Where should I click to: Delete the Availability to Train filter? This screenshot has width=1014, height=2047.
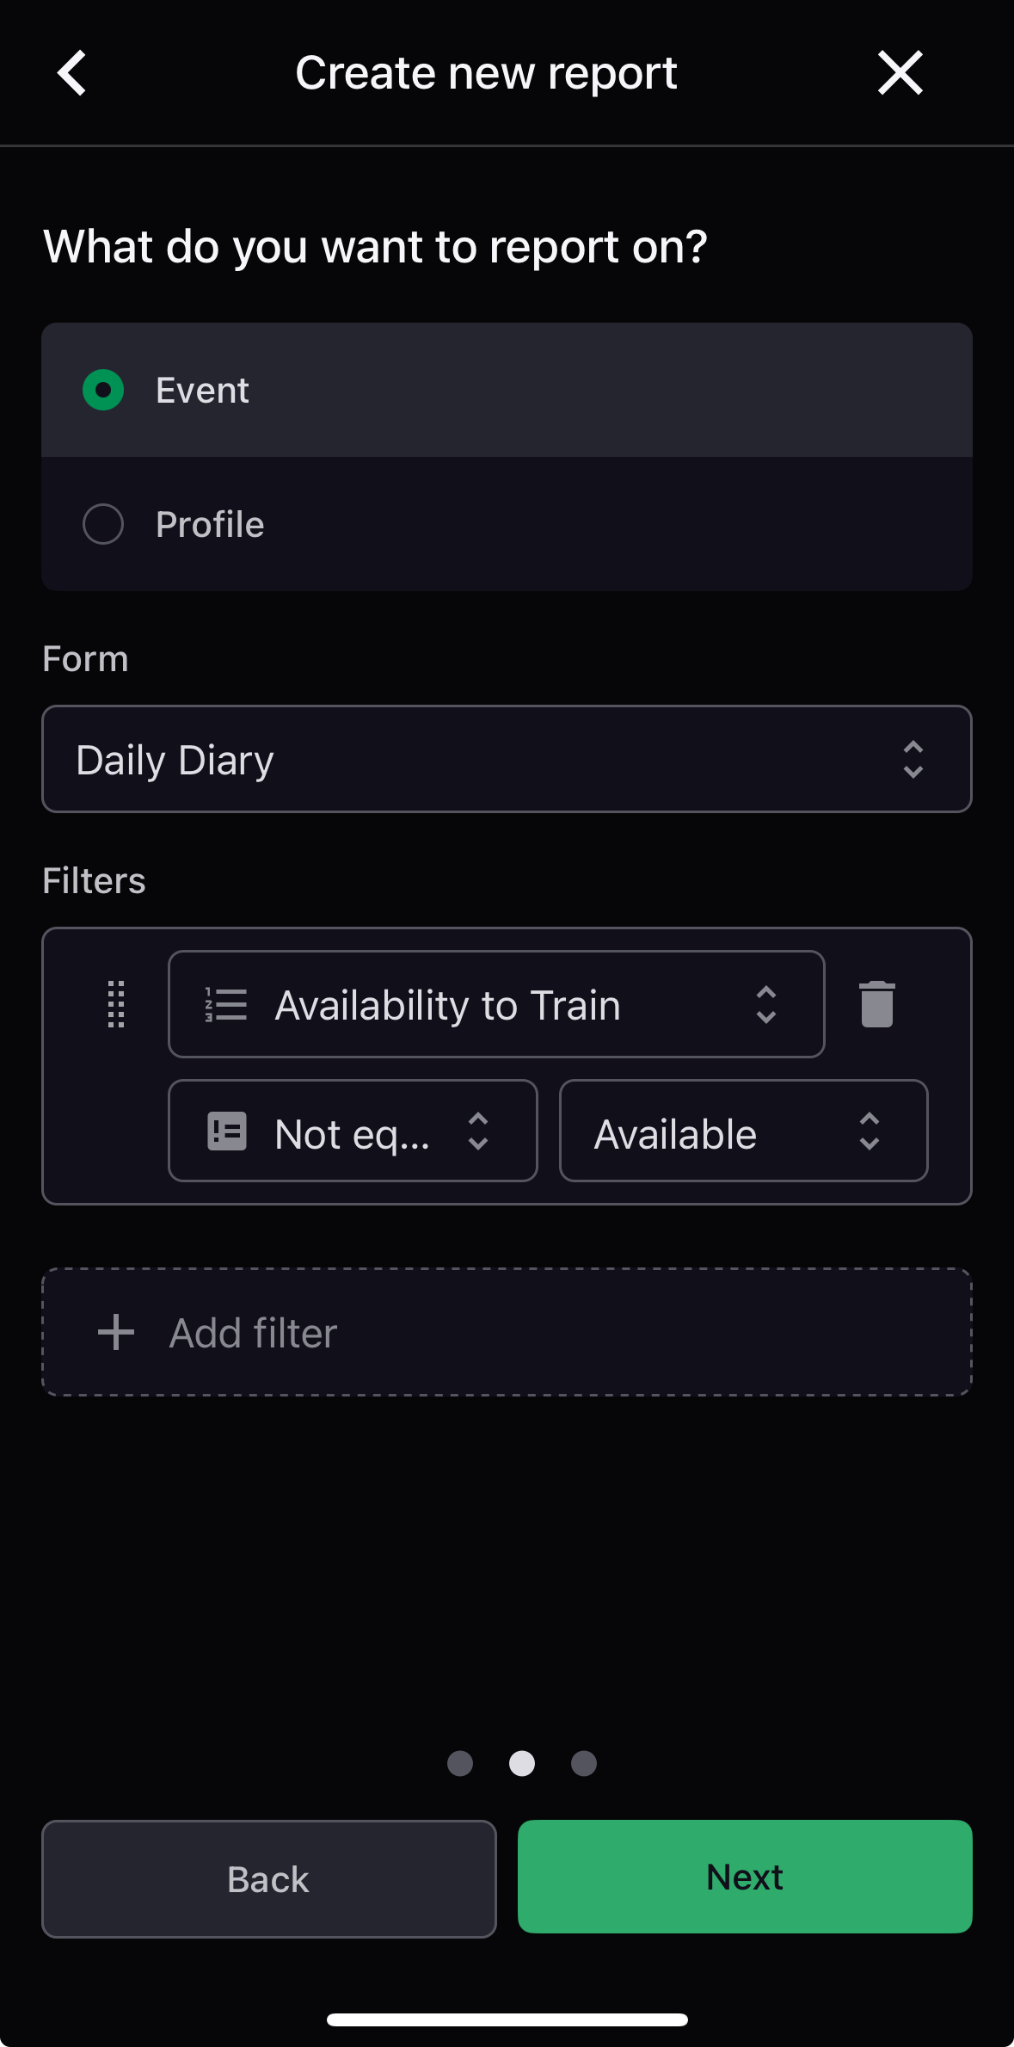[876, 1004]
